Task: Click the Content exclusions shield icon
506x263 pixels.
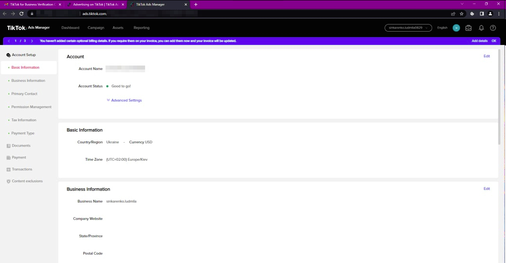Action: click(9, 181)
